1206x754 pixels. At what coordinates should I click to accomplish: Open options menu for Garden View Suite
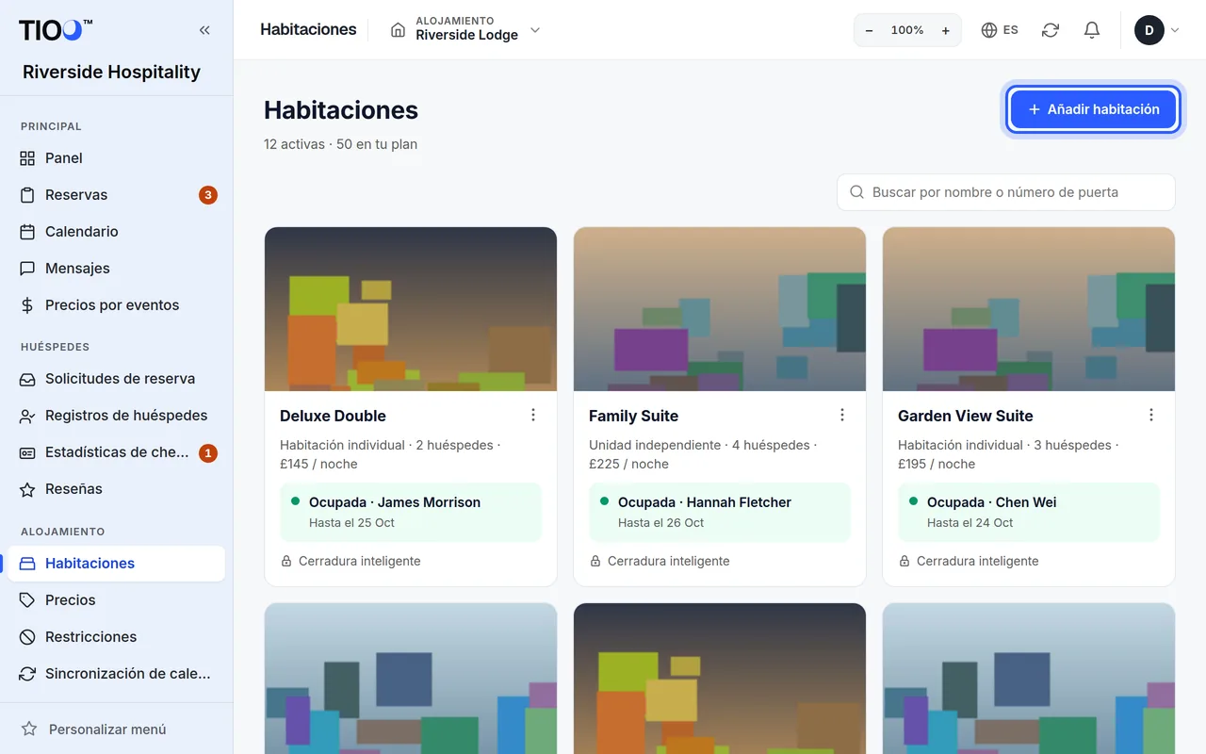(1151, 416)
